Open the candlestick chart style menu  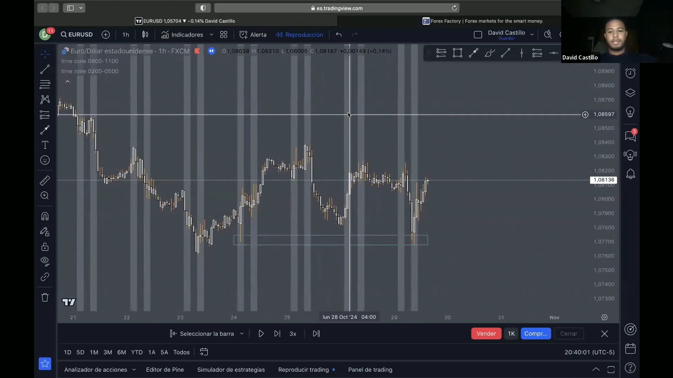tap(145, 35)
